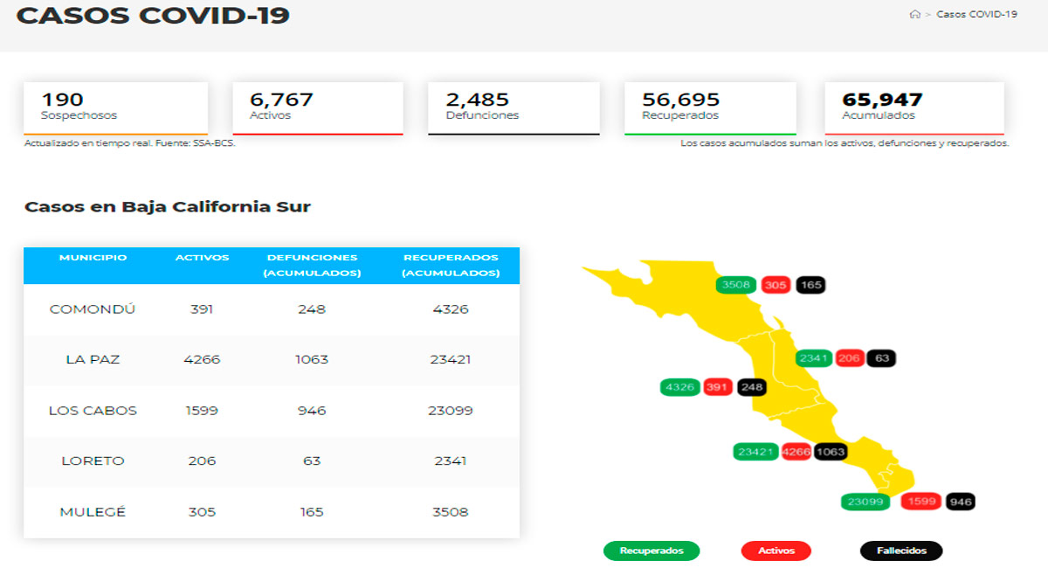Click the green Recuperados legend pill
Viewport: 1048px width, 582px height.
click(x=652, y=551)
